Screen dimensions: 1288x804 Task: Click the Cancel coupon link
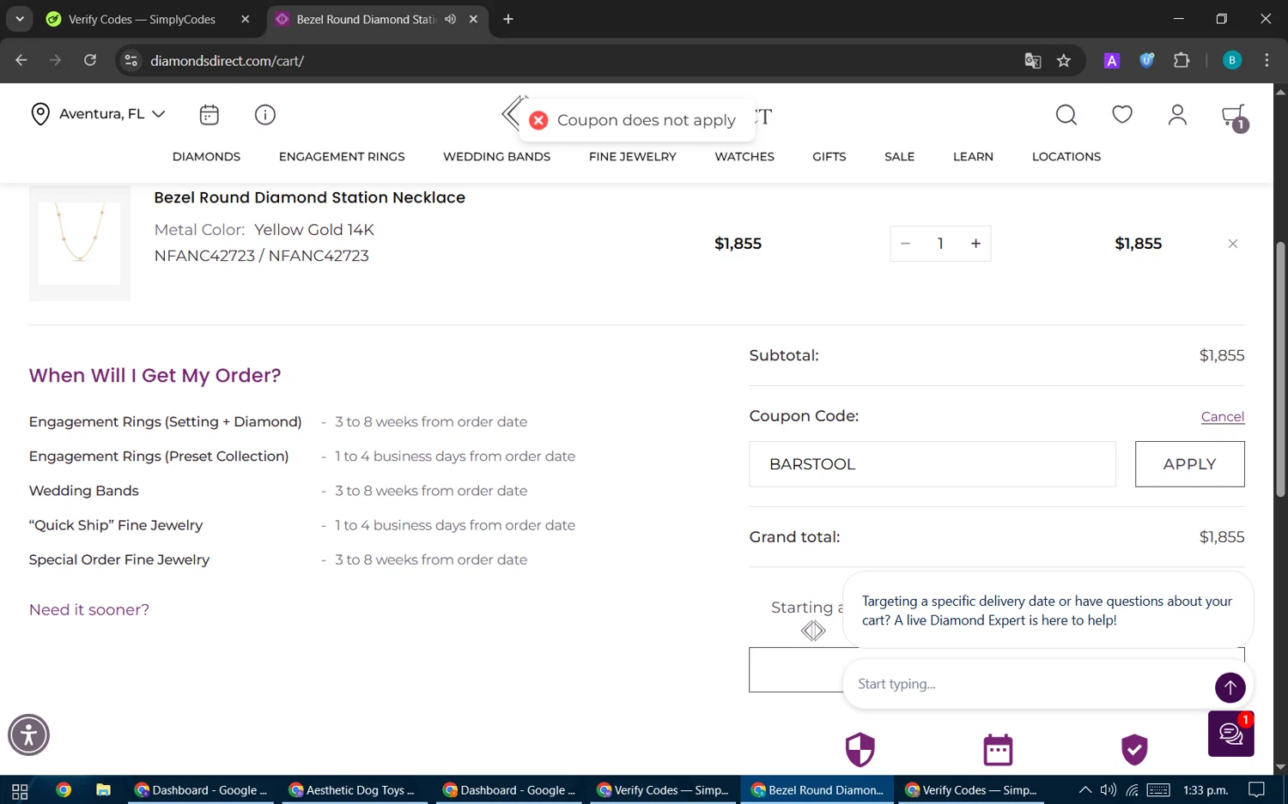click(x=1222, y=416)
